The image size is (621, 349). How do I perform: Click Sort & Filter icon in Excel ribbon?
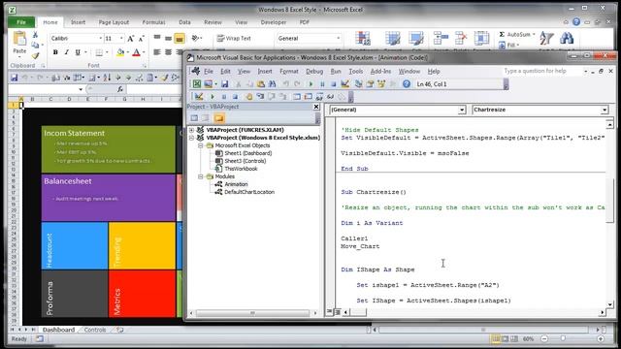(547, 39)
